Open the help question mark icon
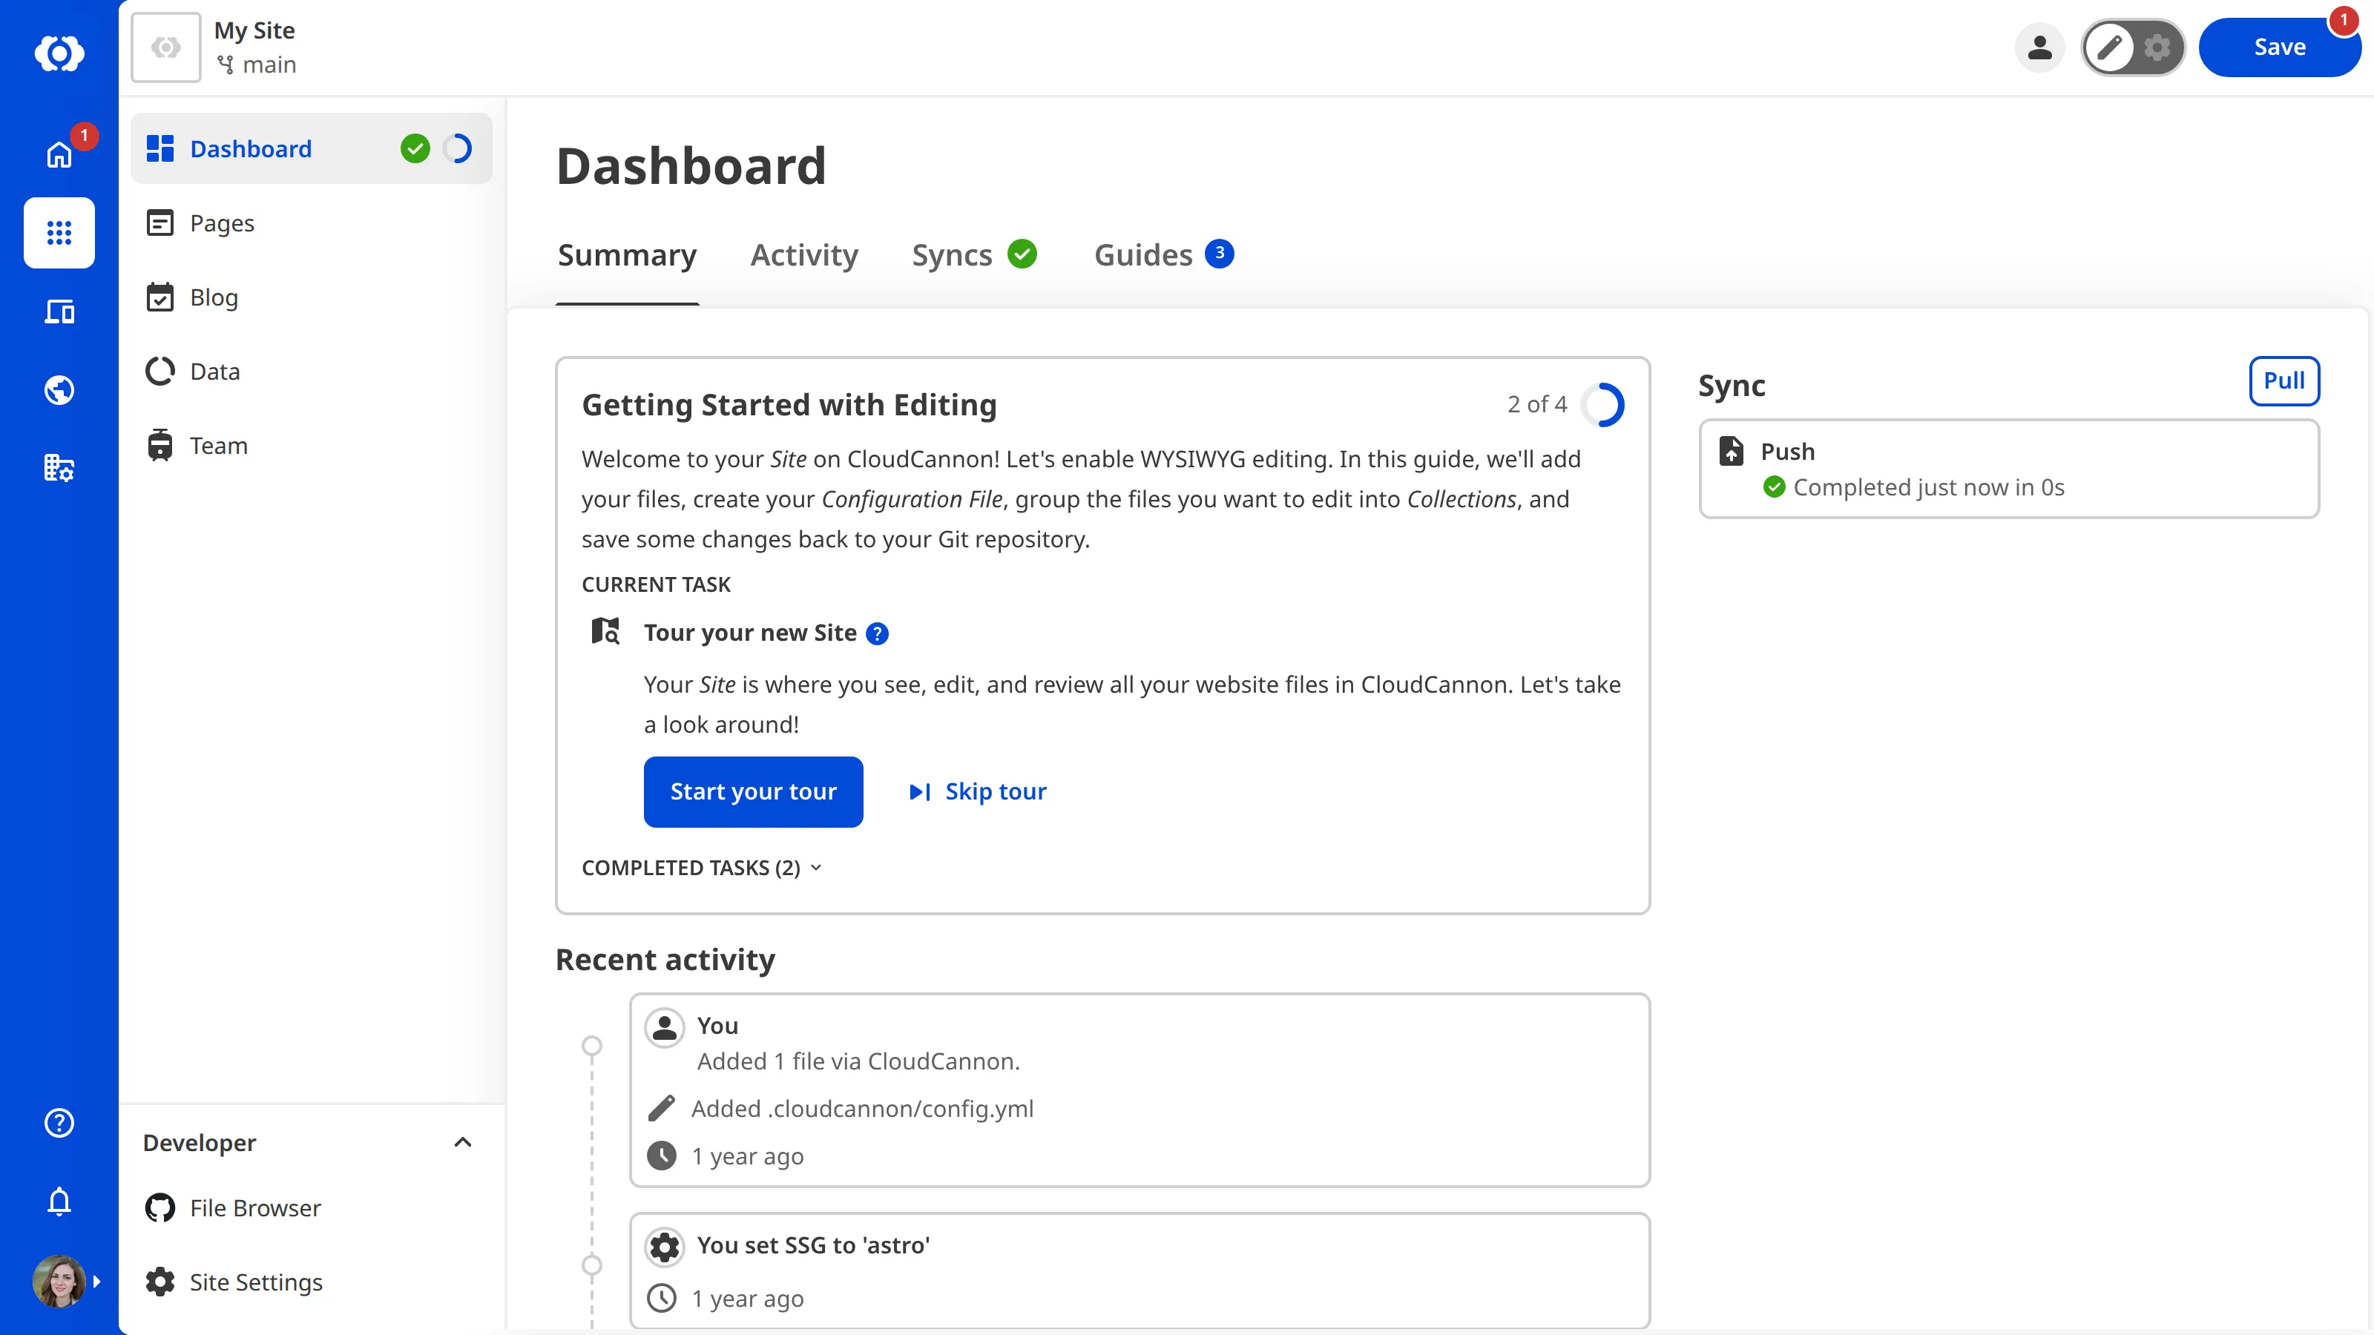2374x1335 pixels. (59, 1122)
